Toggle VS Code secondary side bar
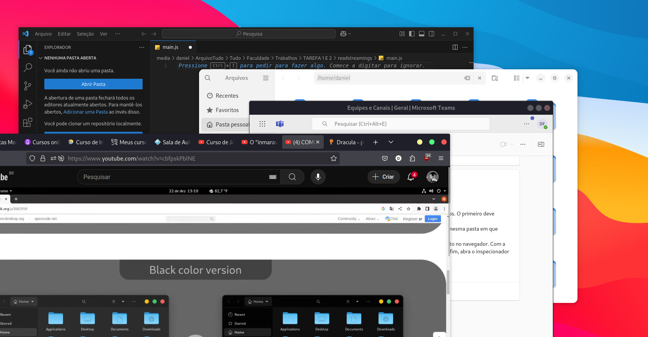This screenshot has height=337, width=648. click(431, 34)
